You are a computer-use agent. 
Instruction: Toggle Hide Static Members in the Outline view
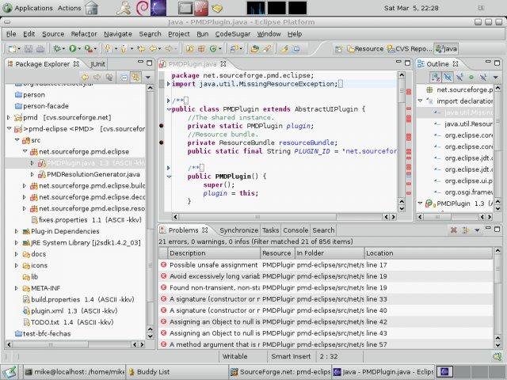[x=459, y=78]
